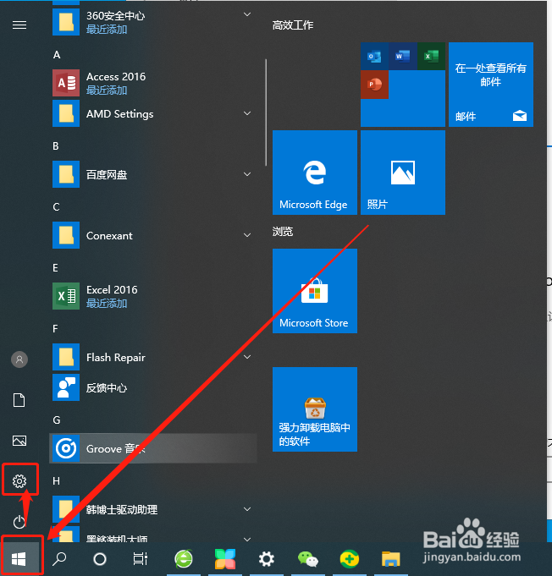
Task: Click the Power button icon
Action: pyautogui.click(x=19, y=522)
